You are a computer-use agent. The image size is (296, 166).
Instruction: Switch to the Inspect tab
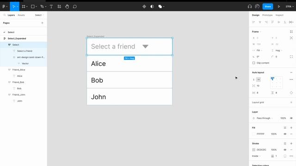(x=279, y=15)
